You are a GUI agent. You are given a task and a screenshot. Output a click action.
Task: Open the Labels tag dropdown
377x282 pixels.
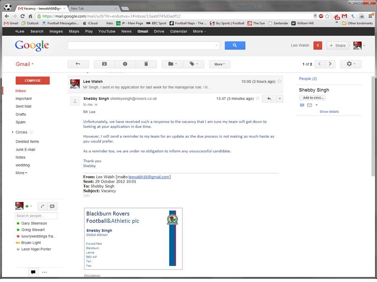[x=194, y=64]
